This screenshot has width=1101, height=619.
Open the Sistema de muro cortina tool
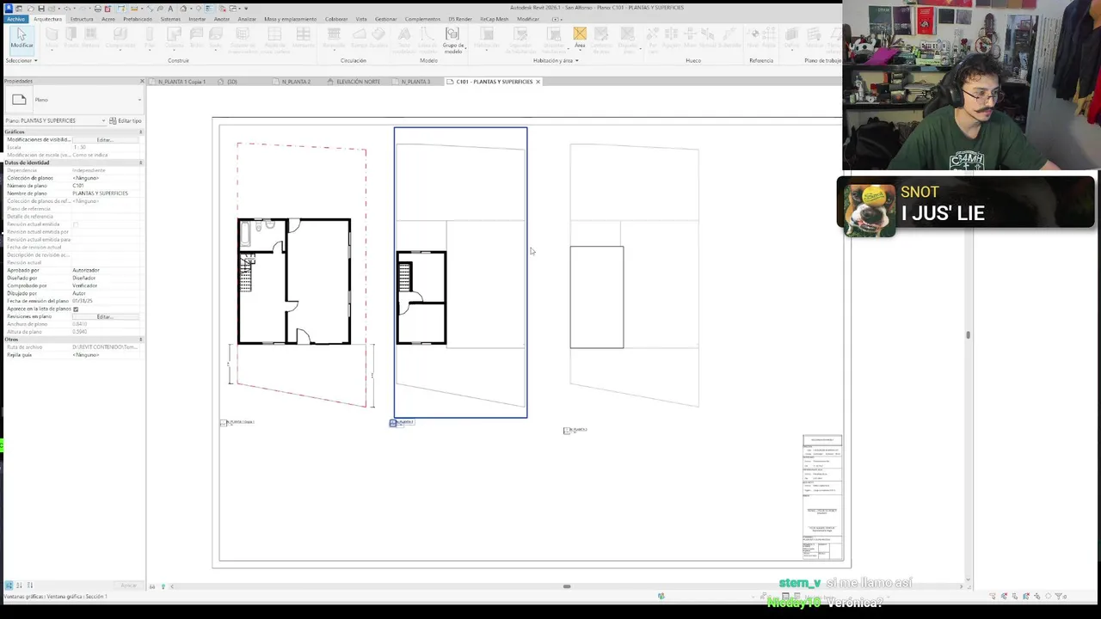coord(243,38)
